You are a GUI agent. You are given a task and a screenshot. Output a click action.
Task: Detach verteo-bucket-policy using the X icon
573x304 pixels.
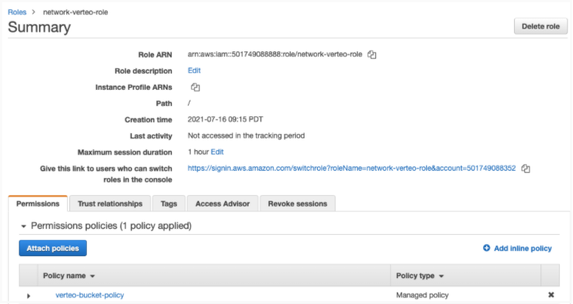click(x=551, y=295)
